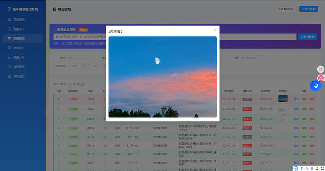Click the red delete link in row 8
Screen dimensions: 325x171
click(x=312, y=163)
